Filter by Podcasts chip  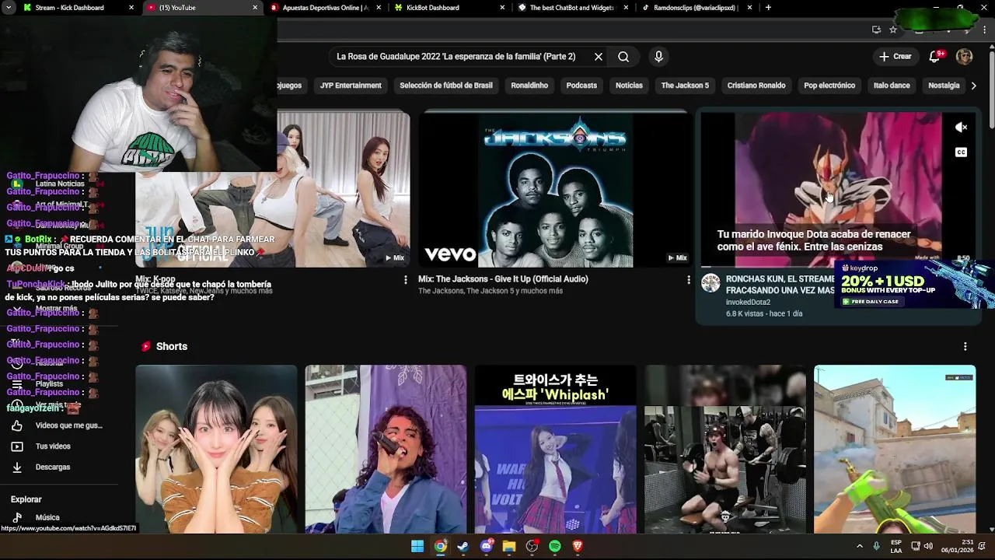point(581,86)
